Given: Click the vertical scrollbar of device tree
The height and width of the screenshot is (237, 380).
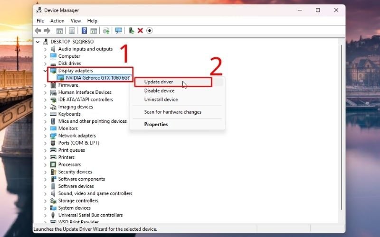Looking at the screenshot, I should tap(342, 127).
